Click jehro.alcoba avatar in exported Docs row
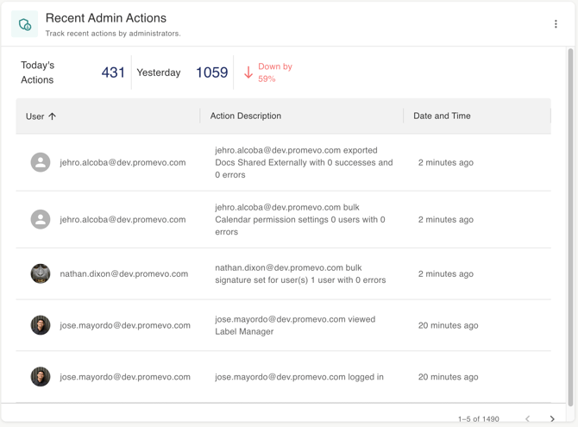Viewport: 578px width, 427px height. tap(41, 162)
